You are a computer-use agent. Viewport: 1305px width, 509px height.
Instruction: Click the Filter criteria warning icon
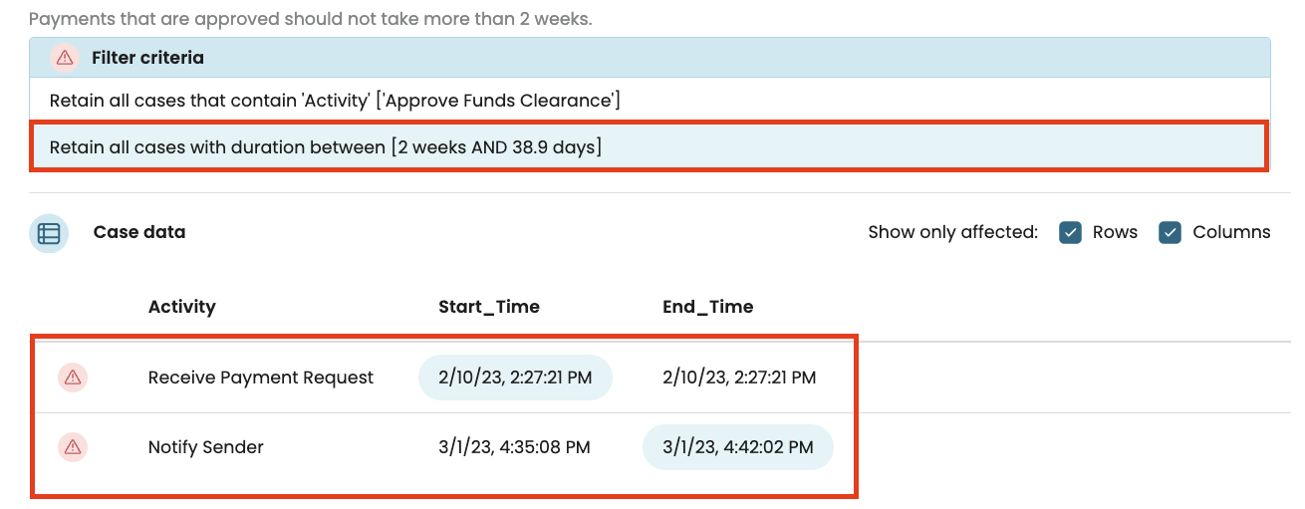64,58
